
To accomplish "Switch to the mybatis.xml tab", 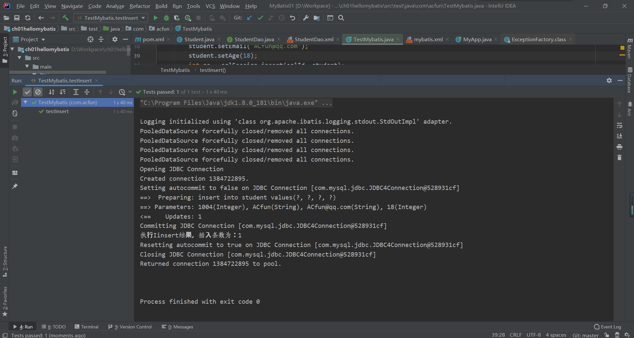I will [x=428, y=39].
